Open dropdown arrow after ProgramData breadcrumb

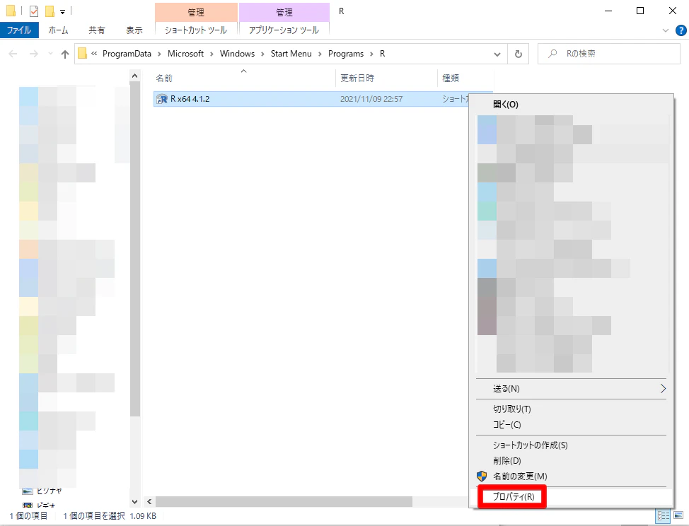(x=159, y=54)
